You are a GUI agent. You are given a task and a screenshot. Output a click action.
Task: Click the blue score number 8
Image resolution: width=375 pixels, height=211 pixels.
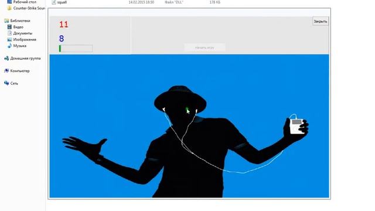62,39
